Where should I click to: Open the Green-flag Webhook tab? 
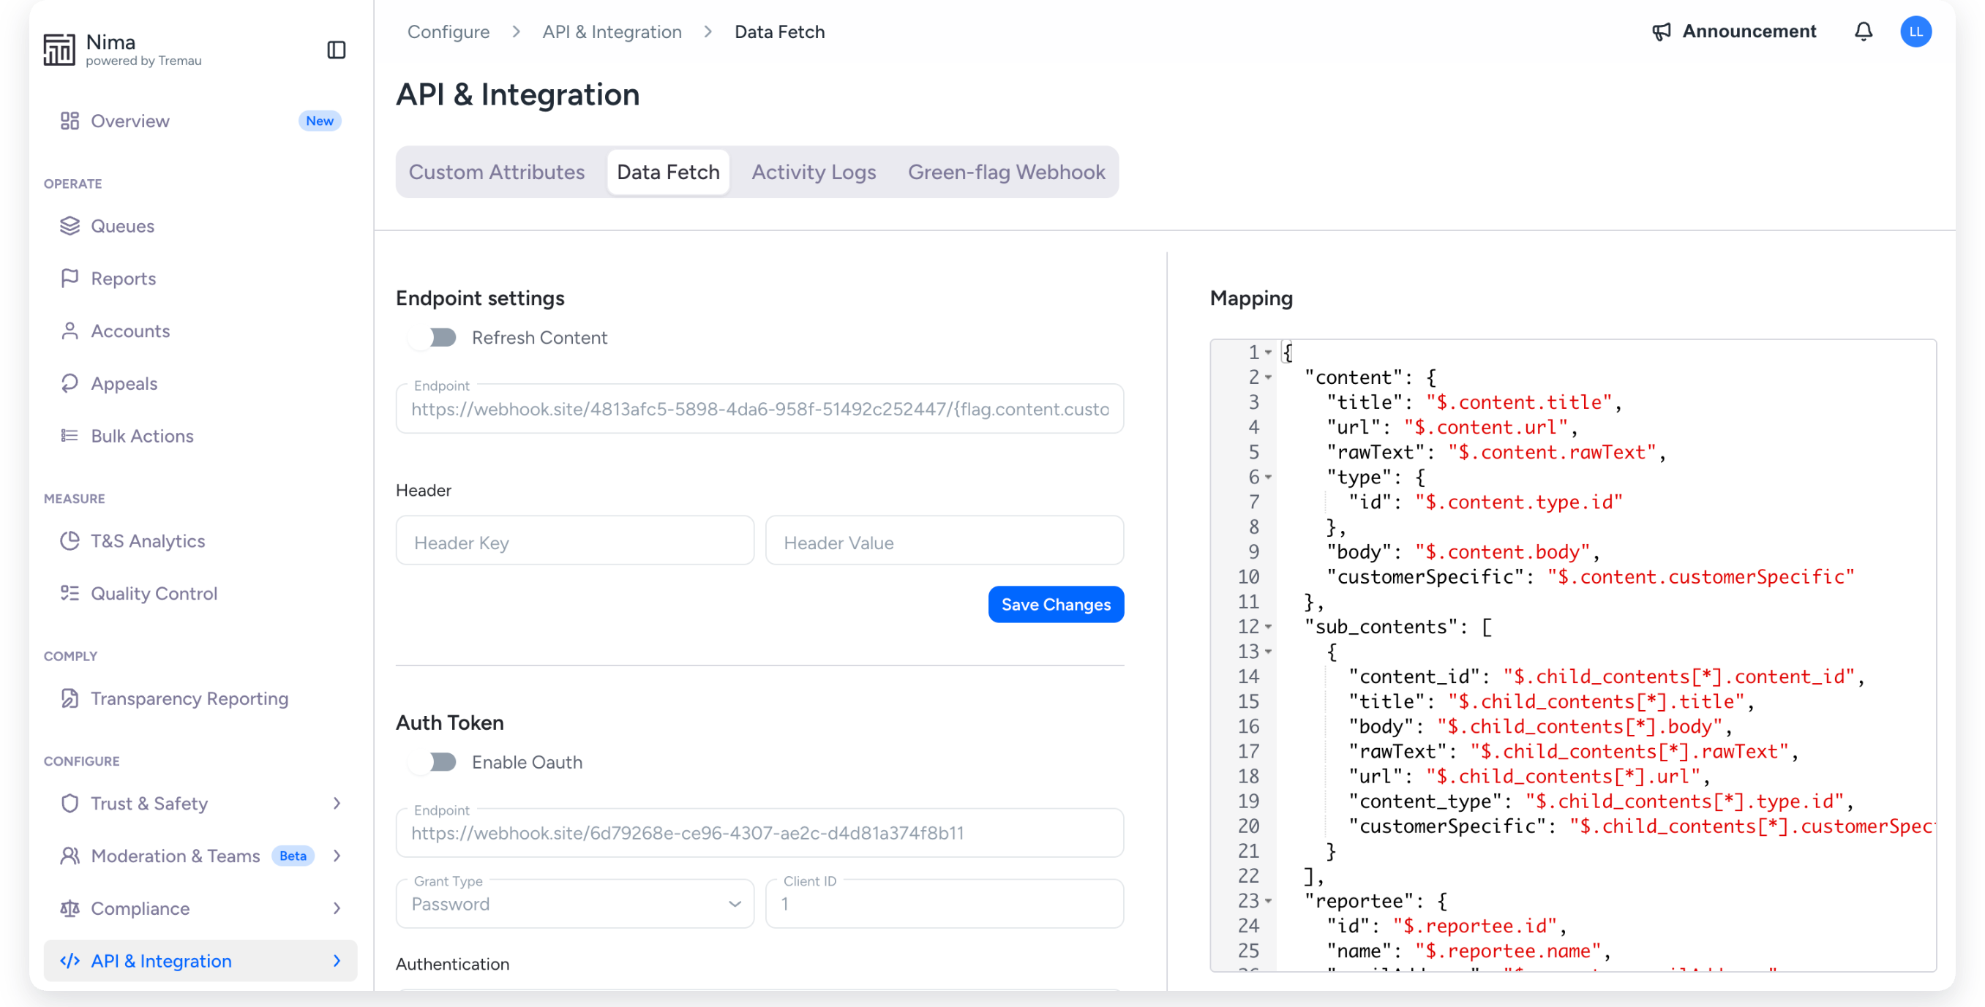[1006, 172]
